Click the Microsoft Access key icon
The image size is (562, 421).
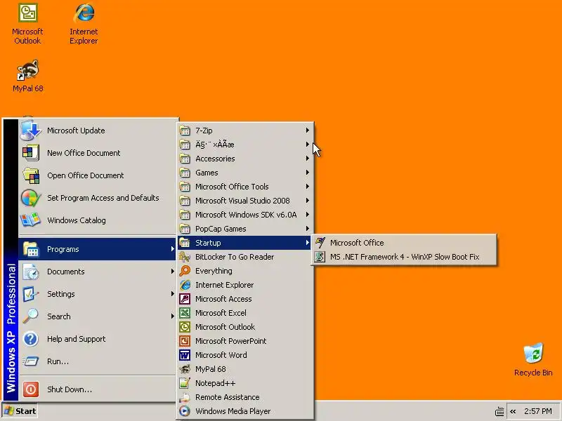[185, 299]
